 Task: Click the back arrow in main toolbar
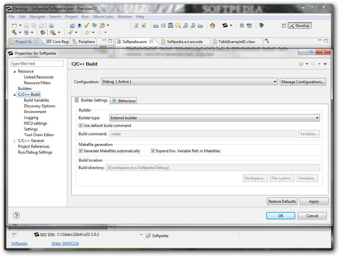click(x=87, y=32)
